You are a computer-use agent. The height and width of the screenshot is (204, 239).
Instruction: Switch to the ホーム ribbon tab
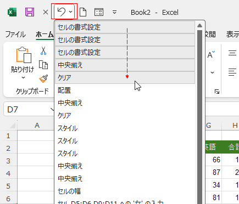point(45,35)
